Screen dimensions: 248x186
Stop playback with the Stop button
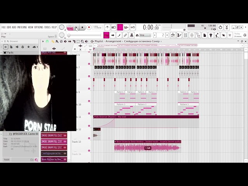pos(82,28)
